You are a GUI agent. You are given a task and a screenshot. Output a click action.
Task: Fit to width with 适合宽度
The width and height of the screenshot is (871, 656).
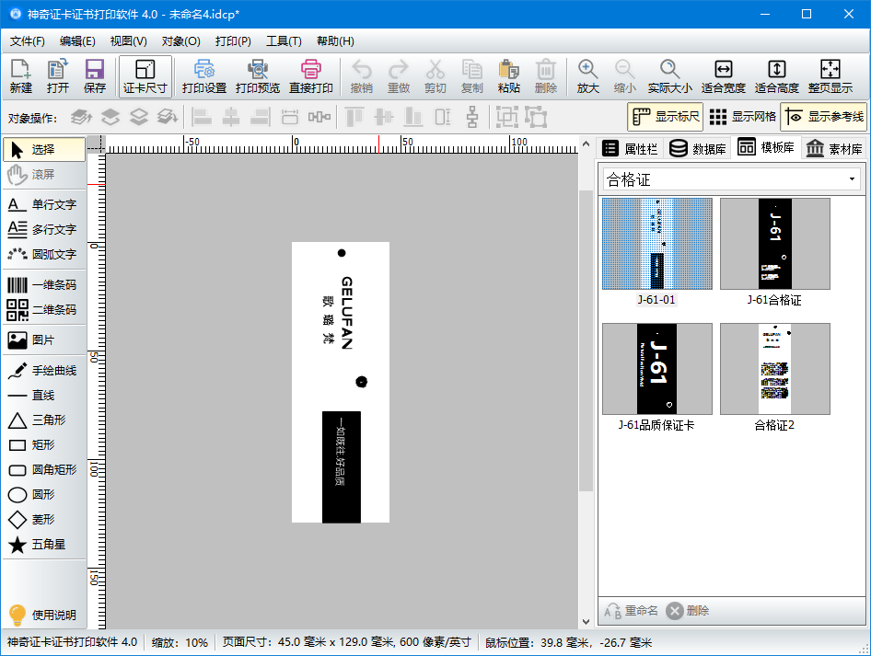point(724,76)
